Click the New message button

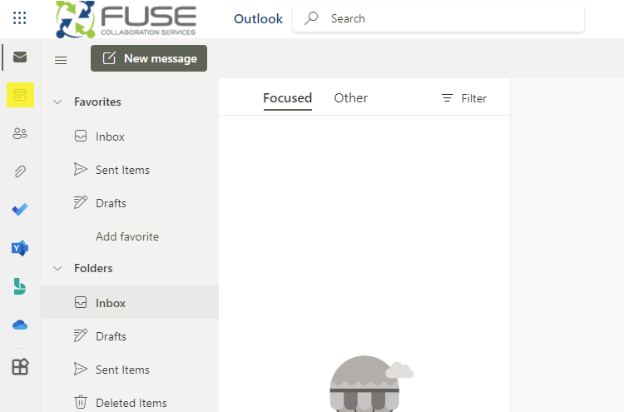tap(149, 58)
